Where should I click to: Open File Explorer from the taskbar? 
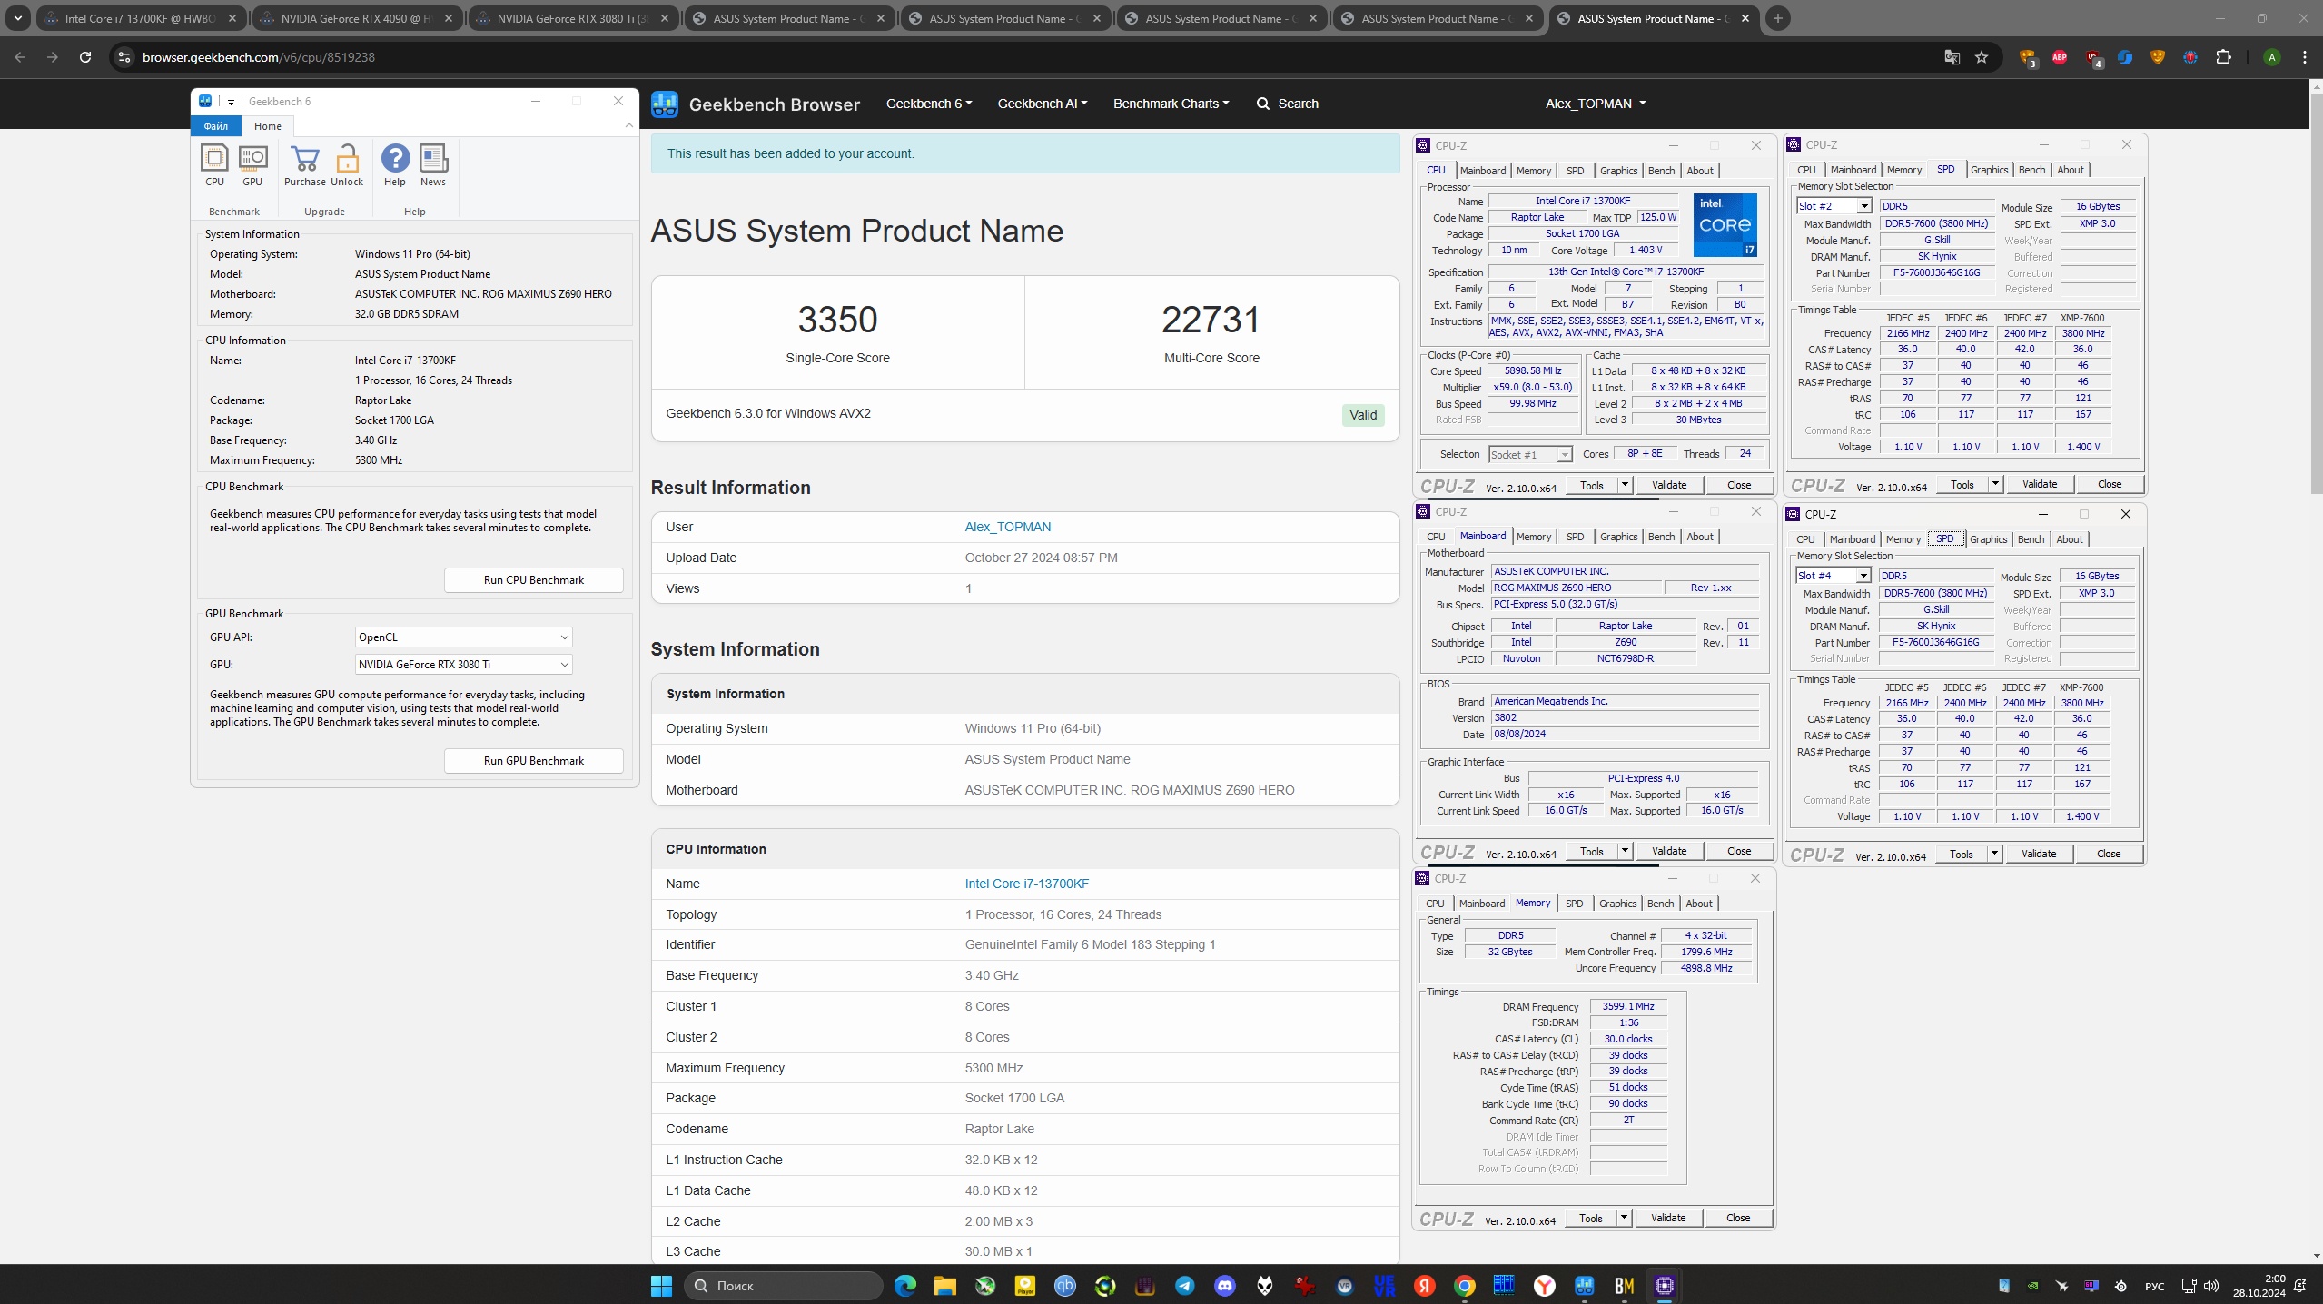(945, 1285)
